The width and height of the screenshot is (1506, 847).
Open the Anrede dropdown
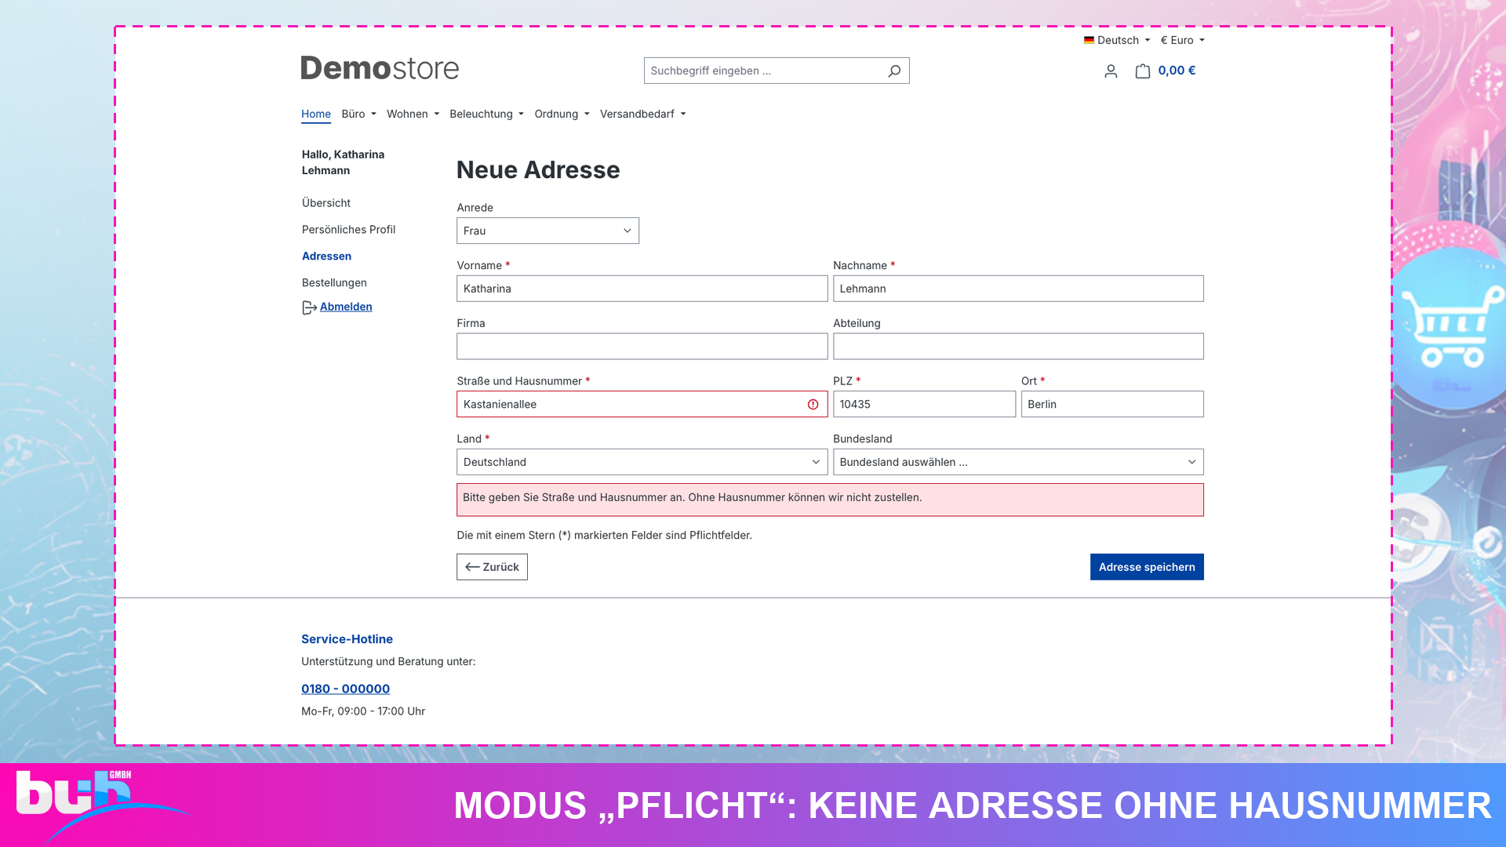click(x=547, y=231)
